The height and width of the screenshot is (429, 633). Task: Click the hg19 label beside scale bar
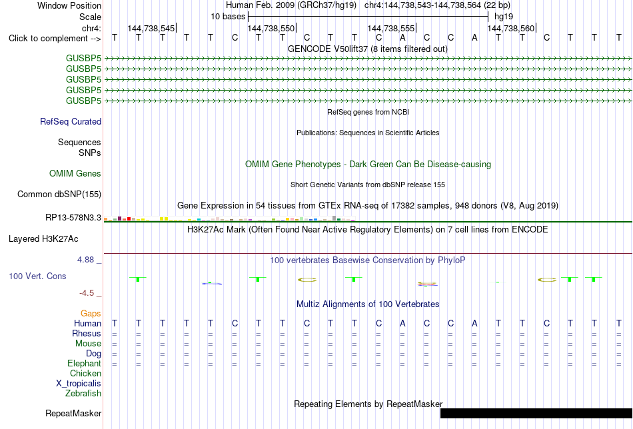point(504,17)
